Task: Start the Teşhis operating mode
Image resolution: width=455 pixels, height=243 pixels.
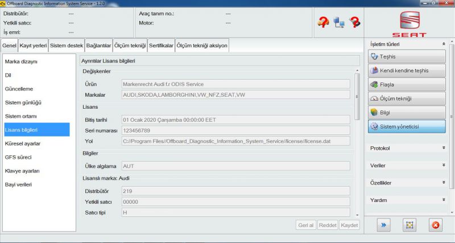Action: tap(407, 56)
